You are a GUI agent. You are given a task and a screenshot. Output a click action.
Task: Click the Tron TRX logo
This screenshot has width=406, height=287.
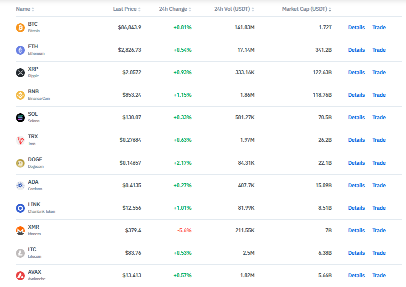coord(20,140)
